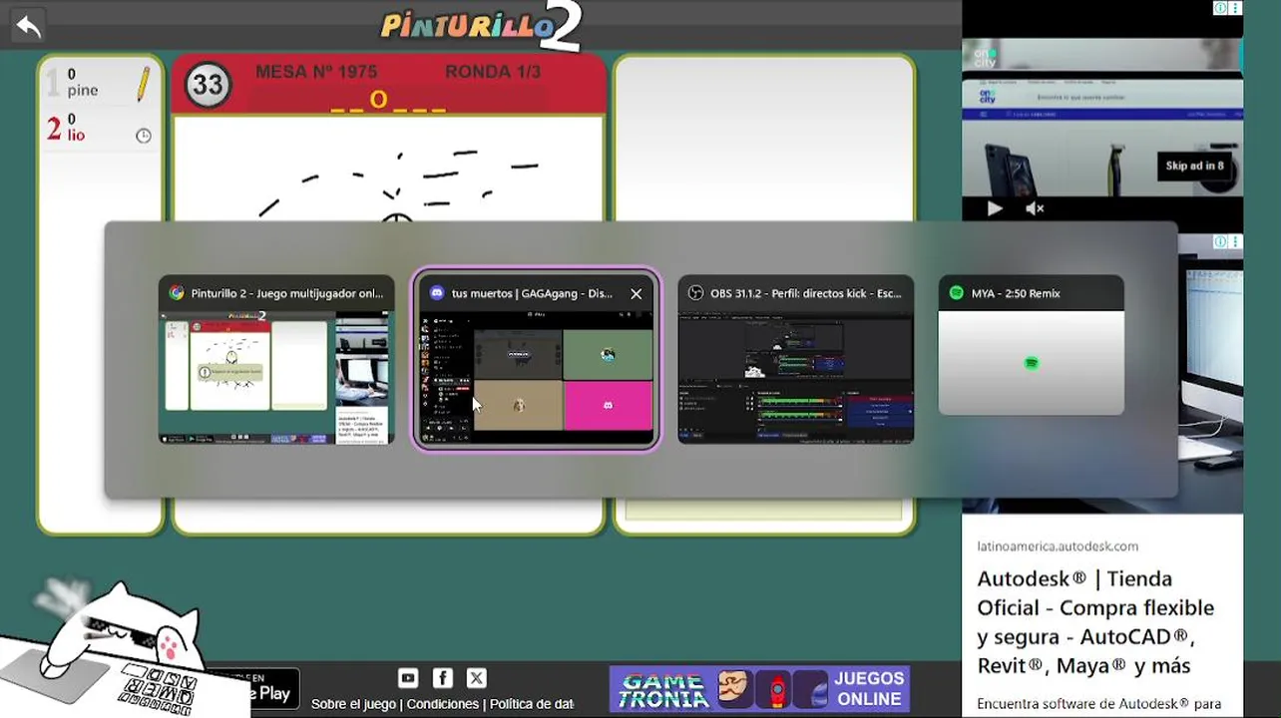This screenshot has width=1281, height=718.
Task: Switch to the Discord GAGAgang window thumbnail
Action: [536, 361]
